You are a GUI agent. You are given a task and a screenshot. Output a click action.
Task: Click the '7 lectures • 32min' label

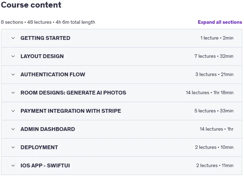214,56
